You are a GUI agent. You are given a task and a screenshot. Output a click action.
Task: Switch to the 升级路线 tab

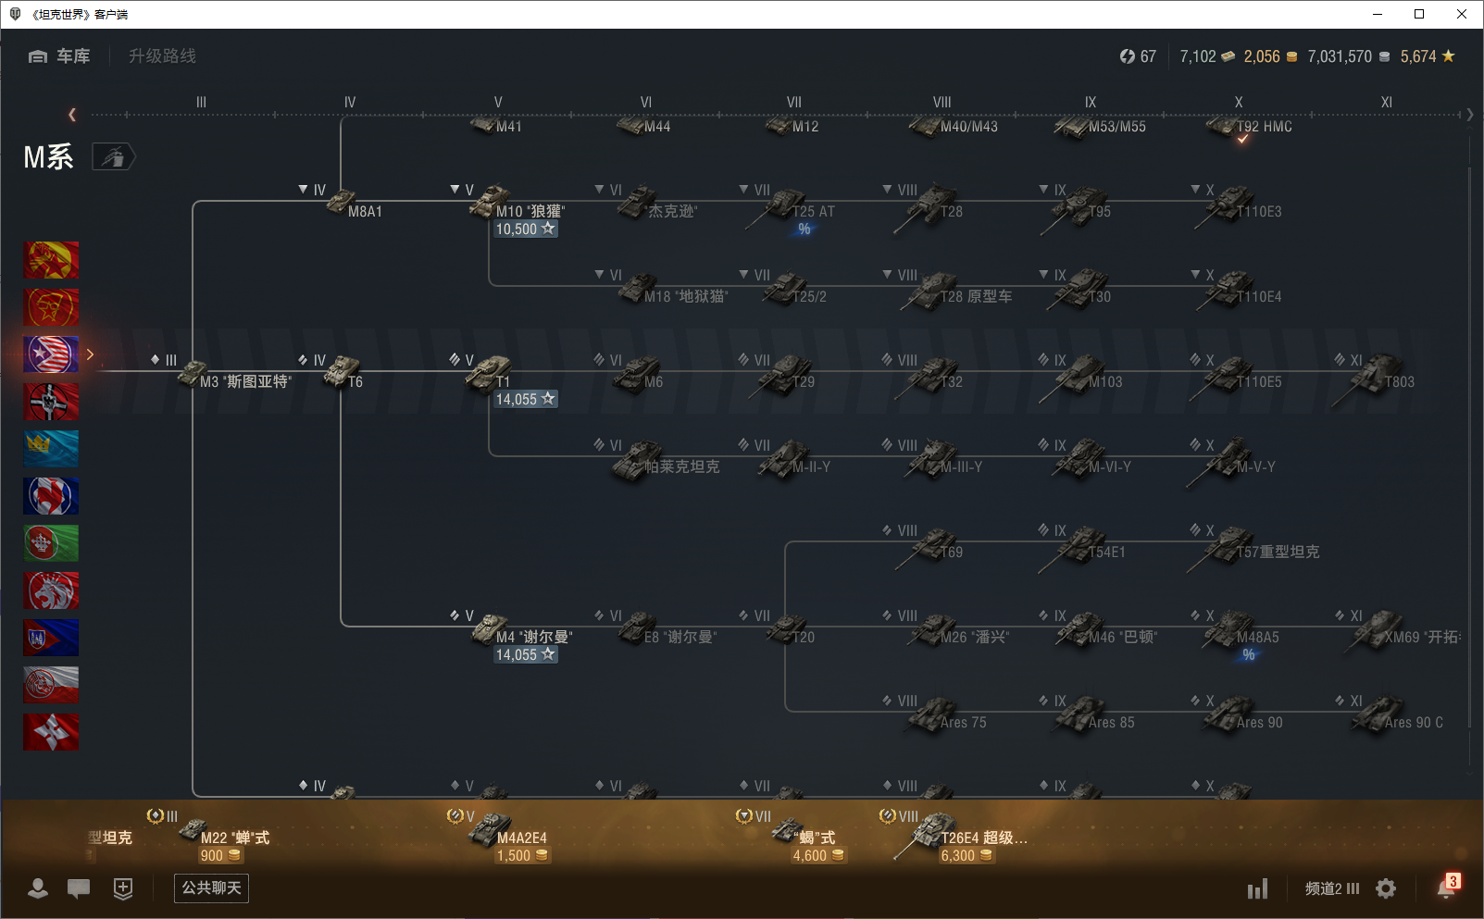pos(162,56)
